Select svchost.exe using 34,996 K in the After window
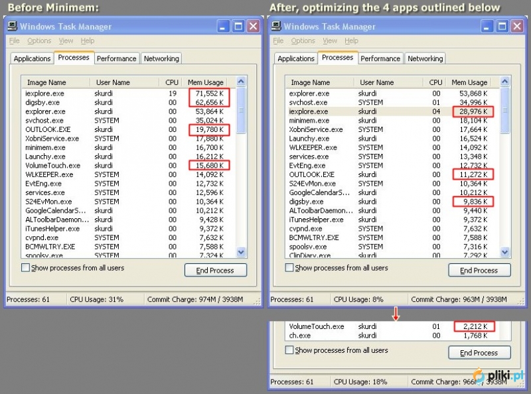The height and width of the screenshot is (394, 531). (x=392, y=102)
